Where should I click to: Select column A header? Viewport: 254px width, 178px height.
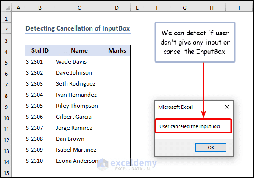18,8
